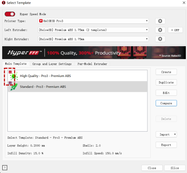Click the Hyper FFF promotional banner
Image resolution: width=187 pixels, height=173 pixels.
coord(93,53)
